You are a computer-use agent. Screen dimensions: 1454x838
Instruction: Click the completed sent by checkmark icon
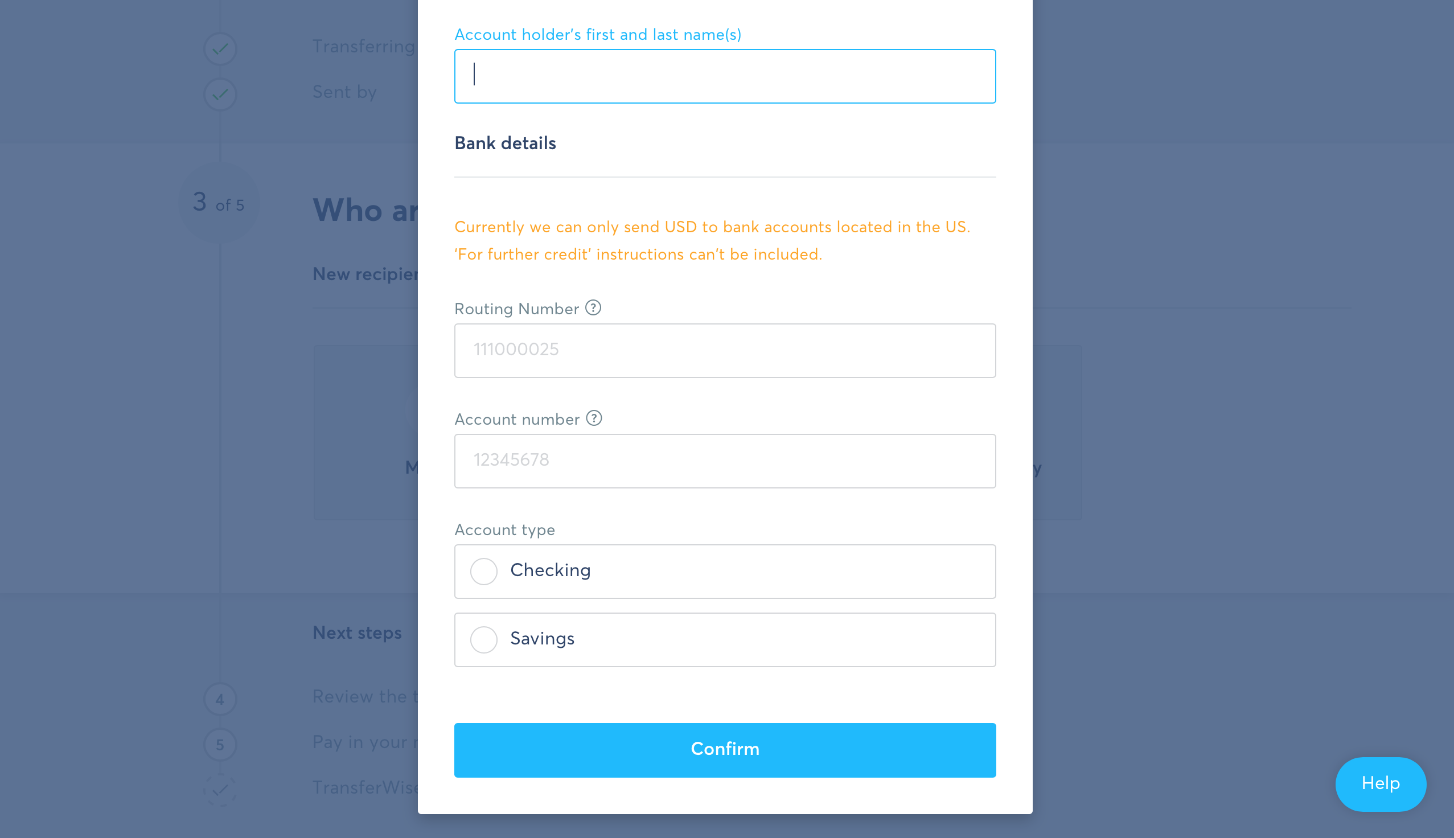220,94
